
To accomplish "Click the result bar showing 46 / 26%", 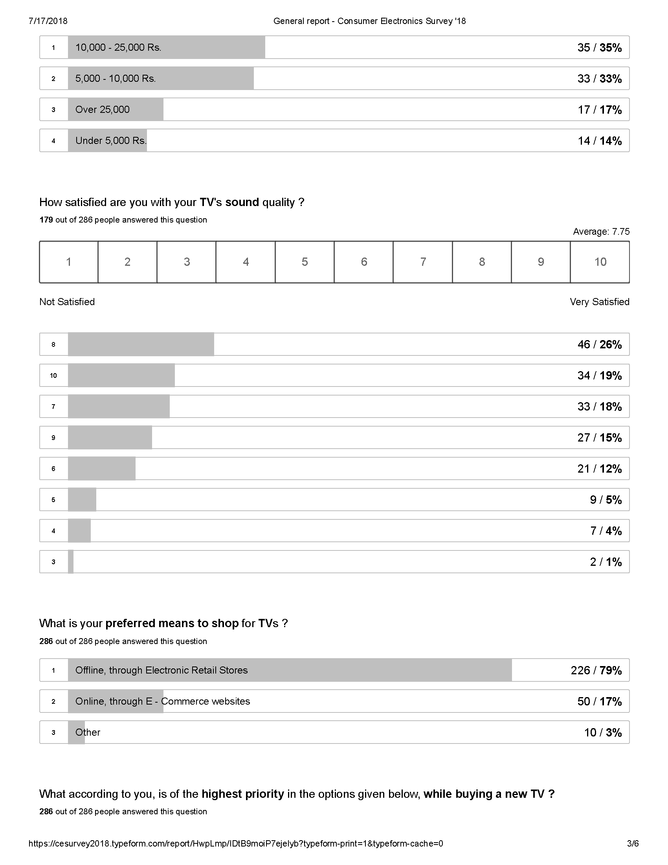I will pyautogui.click(x=334, y=344).
